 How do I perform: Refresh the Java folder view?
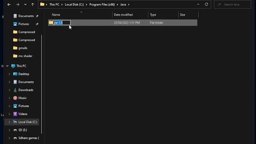(x=206, y=4)
